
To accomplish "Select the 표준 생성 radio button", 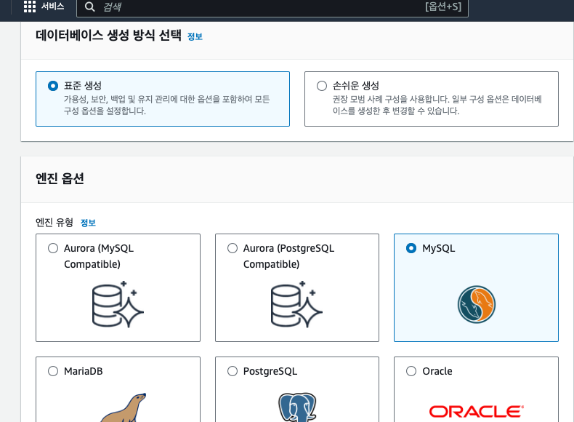I will pyautogui.click(x=53, y=86).
